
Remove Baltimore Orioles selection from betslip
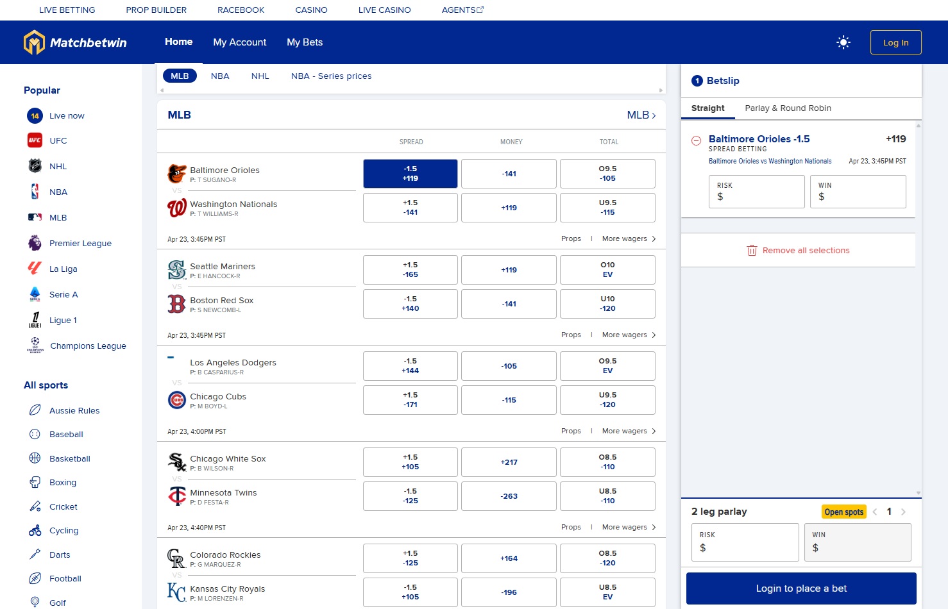pyautogui.click(x=696, y=140)
